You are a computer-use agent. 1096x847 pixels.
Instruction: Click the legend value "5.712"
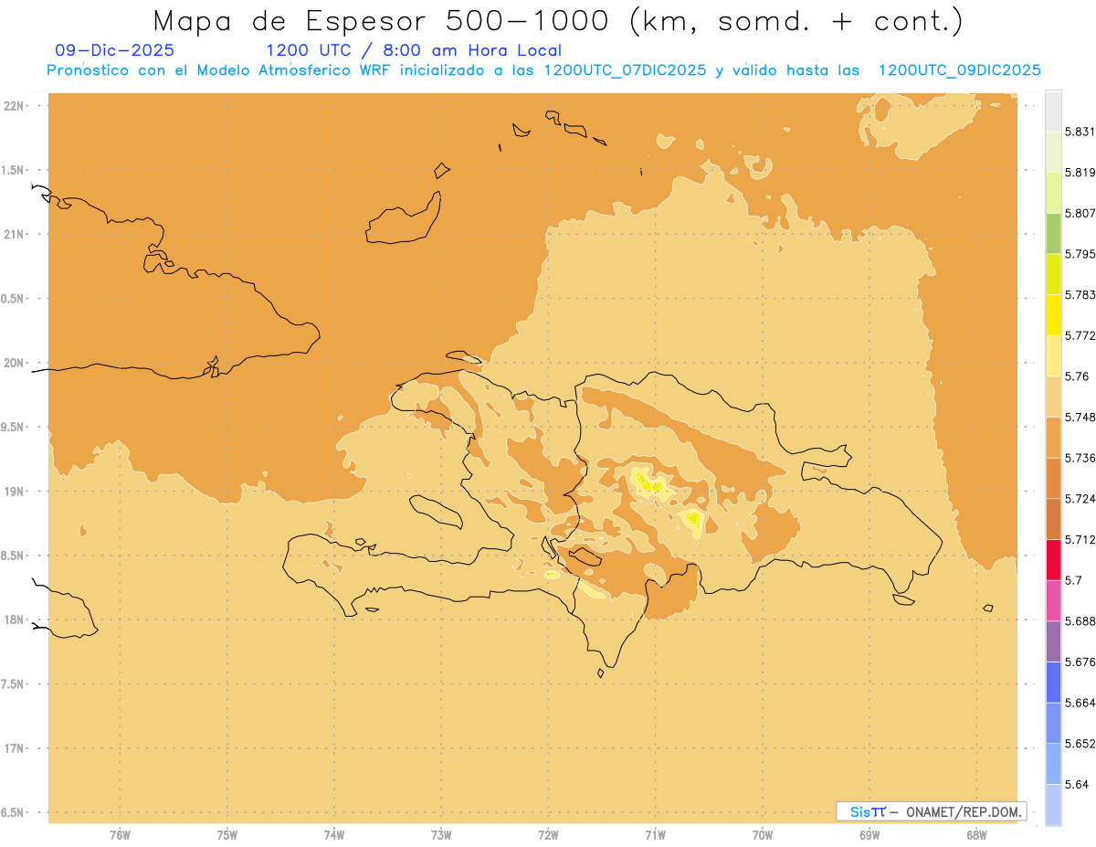tap(1080, 539)
